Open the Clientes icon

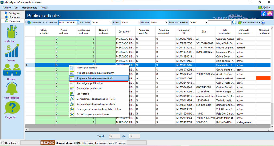pyautogui.click(x=12, y=70)
